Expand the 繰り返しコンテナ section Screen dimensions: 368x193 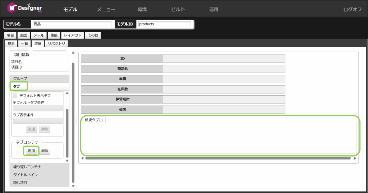(x=40, y=167)
